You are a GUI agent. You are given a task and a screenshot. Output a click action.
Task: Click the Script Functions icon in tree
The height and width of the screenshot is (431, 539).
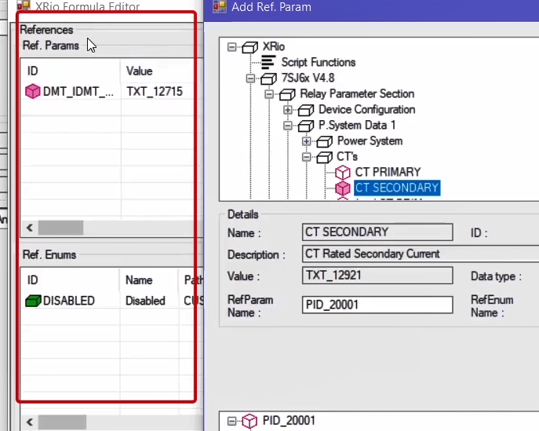[268, 62]
